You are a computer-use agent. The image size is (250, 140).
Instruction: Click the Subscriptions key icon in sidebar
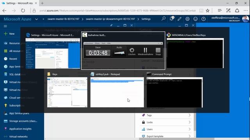[5, 105]
